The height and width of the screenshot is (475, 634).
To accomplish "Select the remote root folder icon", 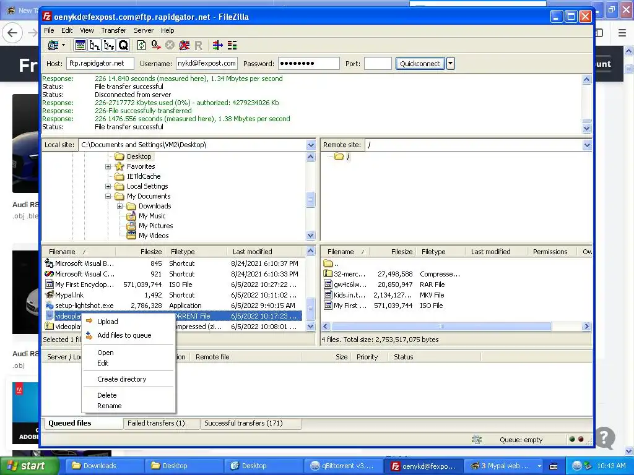I will 339,156.
